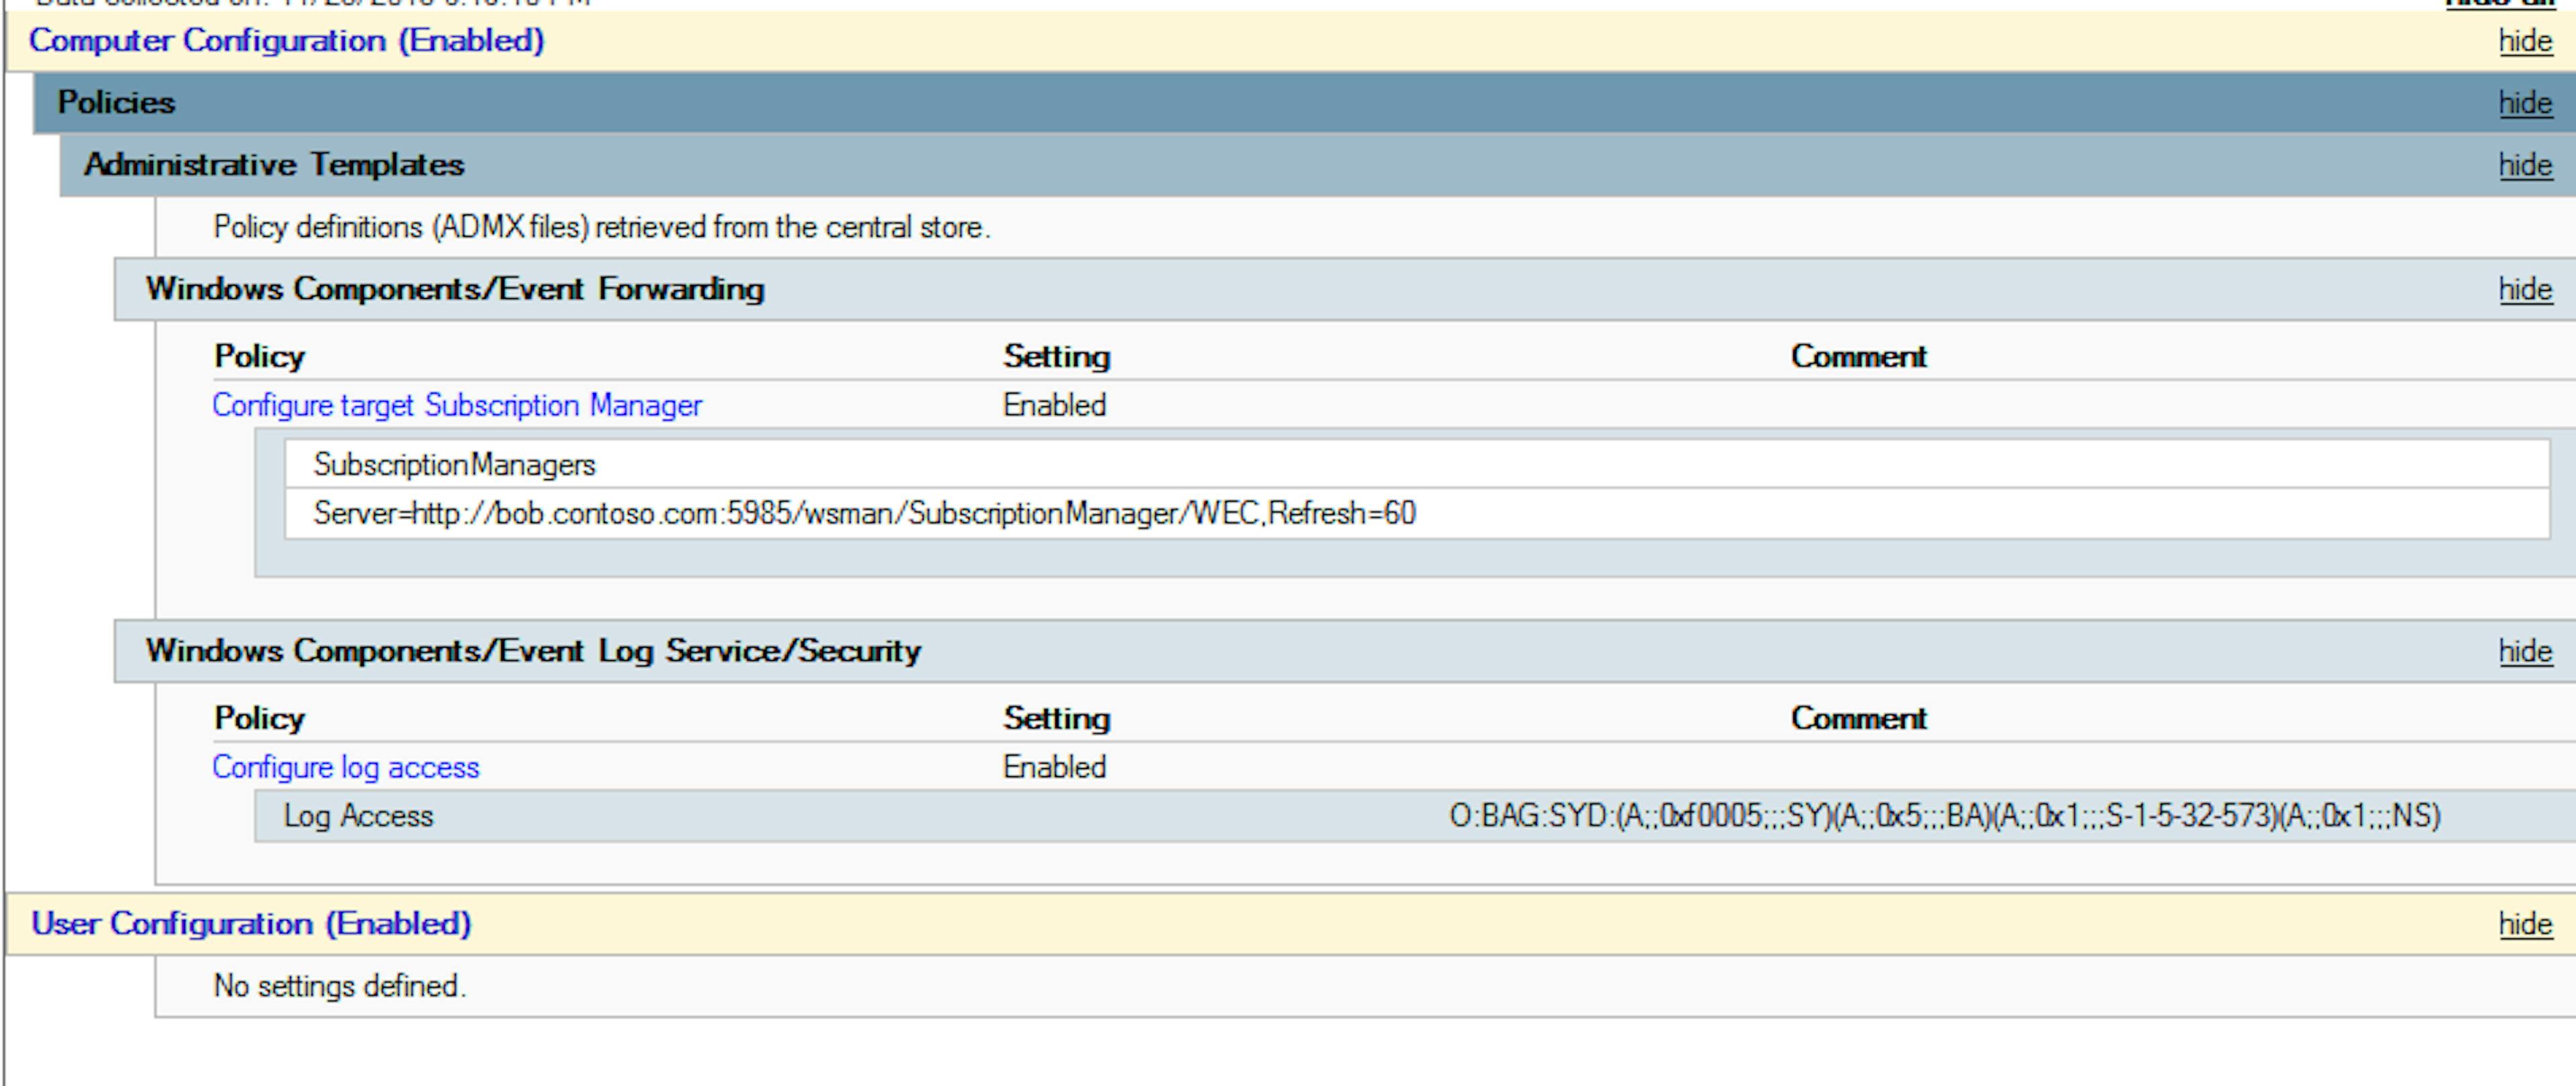Click Setting column header under Event Forwarding
Viewport: 2576px width, 1086px height.
coord(1056,357)
